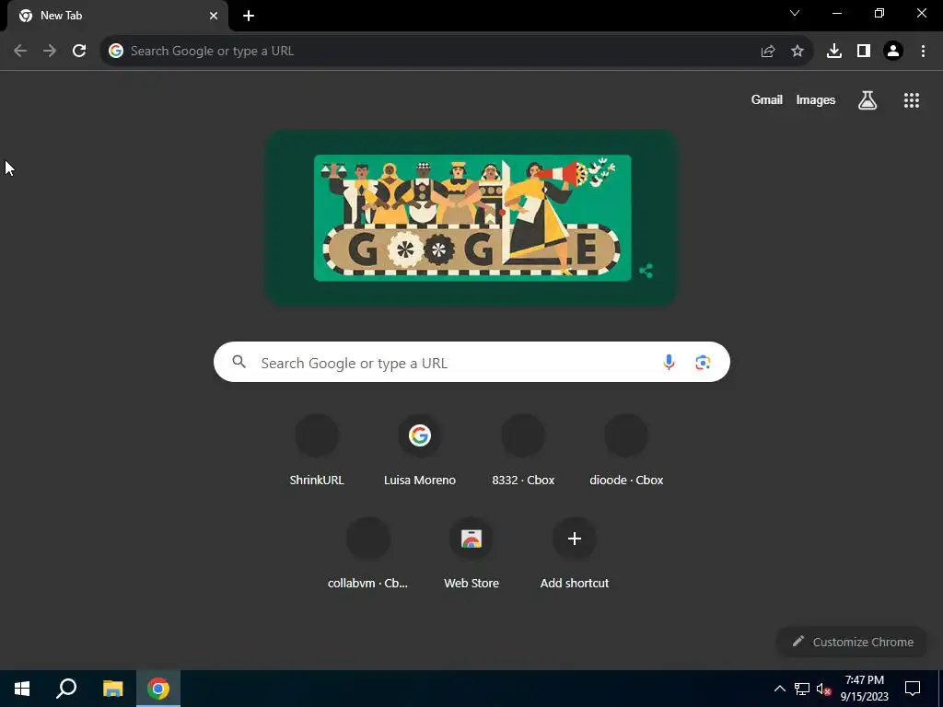Bookmark this tab with the star icon

click(x=797, y=52)
